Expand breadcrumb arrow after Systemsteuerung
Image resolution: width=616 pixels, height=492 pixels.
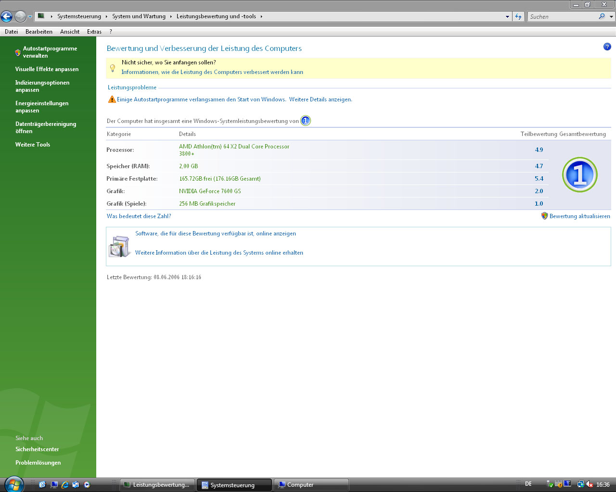107,16
